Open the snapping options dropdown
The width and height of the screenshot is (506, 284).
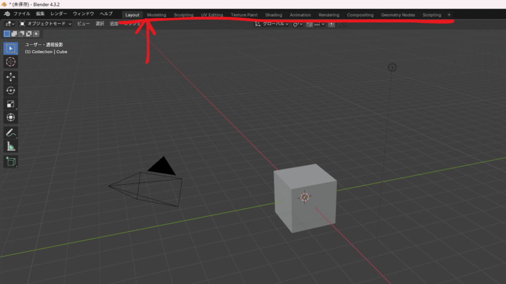(x=319, y=24)
